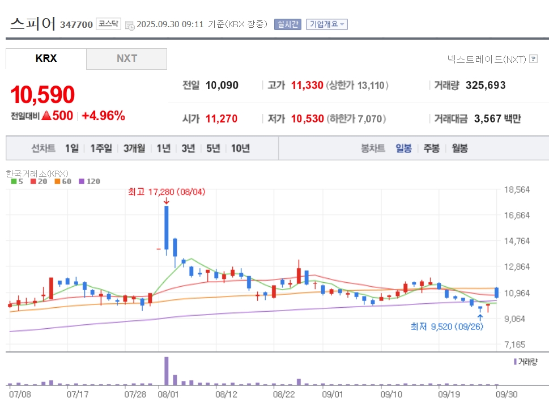Click the +4.96% change percentage

[103, 116]
